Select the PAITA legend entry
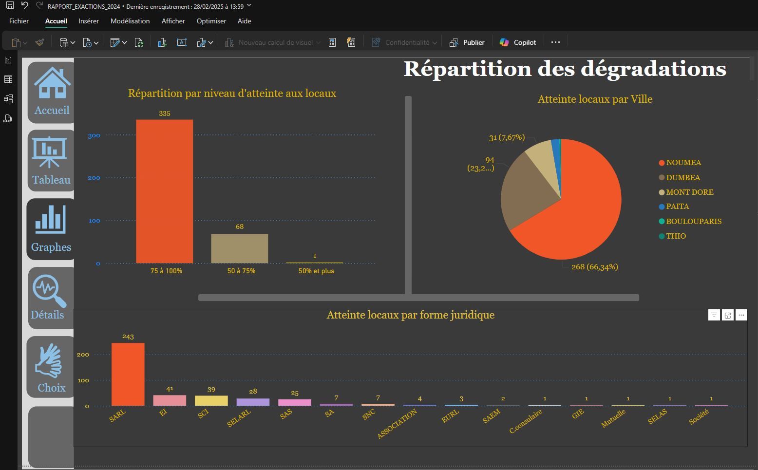Image resolution: width=758 pixels, height=470 pixels. [674, 207]
